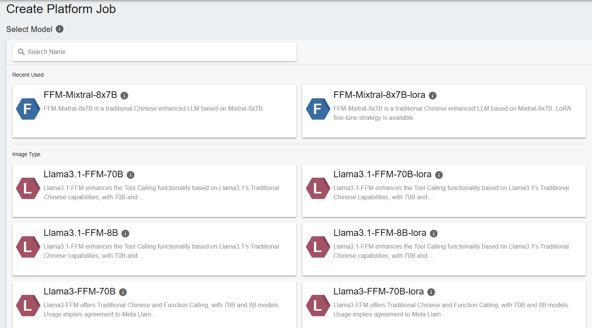This screenshot has height=328, width=592.
Task: Click the red L hexagon of Llama3.1-FFM-8B-lora
Action: pos(318,247)
